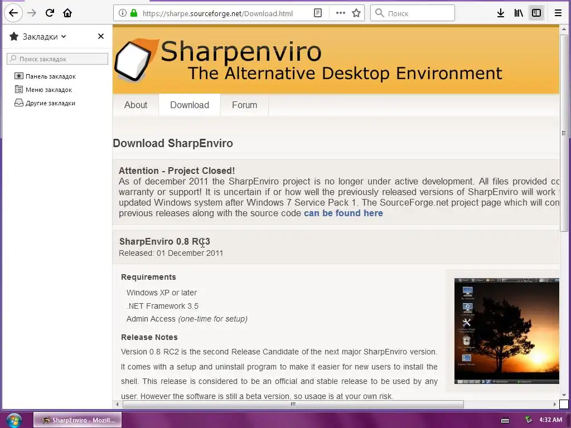Bookmark this page with the star icon

point(356,13)
